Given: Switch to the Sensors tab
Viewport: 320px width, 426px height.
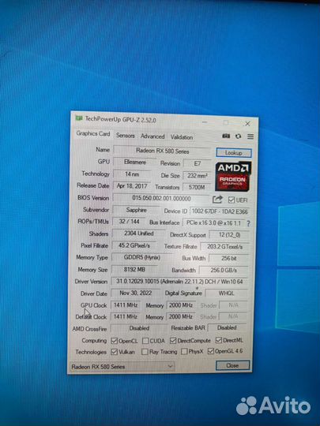Looking at the screenshot, I should tap(125, 136).
